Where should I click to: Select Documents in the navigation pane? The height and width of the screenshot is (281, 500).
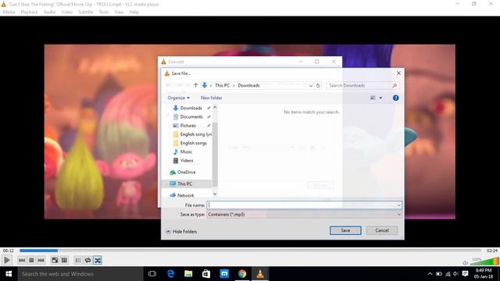tap(191, 117)
